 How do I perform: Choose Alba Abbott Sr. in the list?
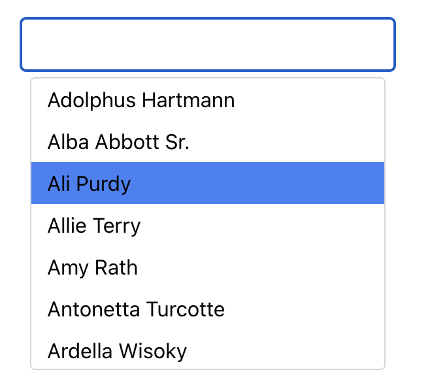click(x=118, y=142)
